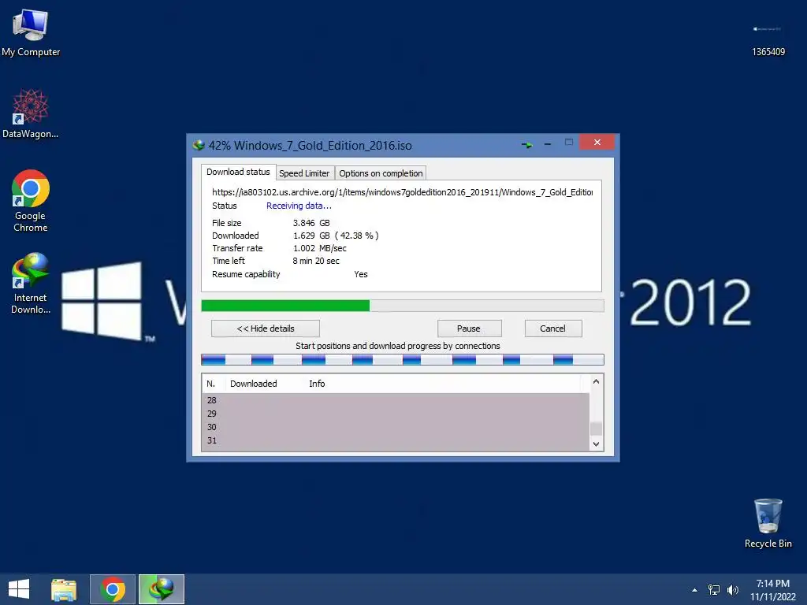807x605 pixels.
Task: Click the downloaded value 1.629 GB
Action: point(311,236)
